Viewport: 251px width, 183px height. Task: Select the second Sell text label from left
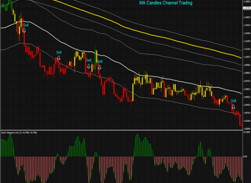click(x=59, y=52)
